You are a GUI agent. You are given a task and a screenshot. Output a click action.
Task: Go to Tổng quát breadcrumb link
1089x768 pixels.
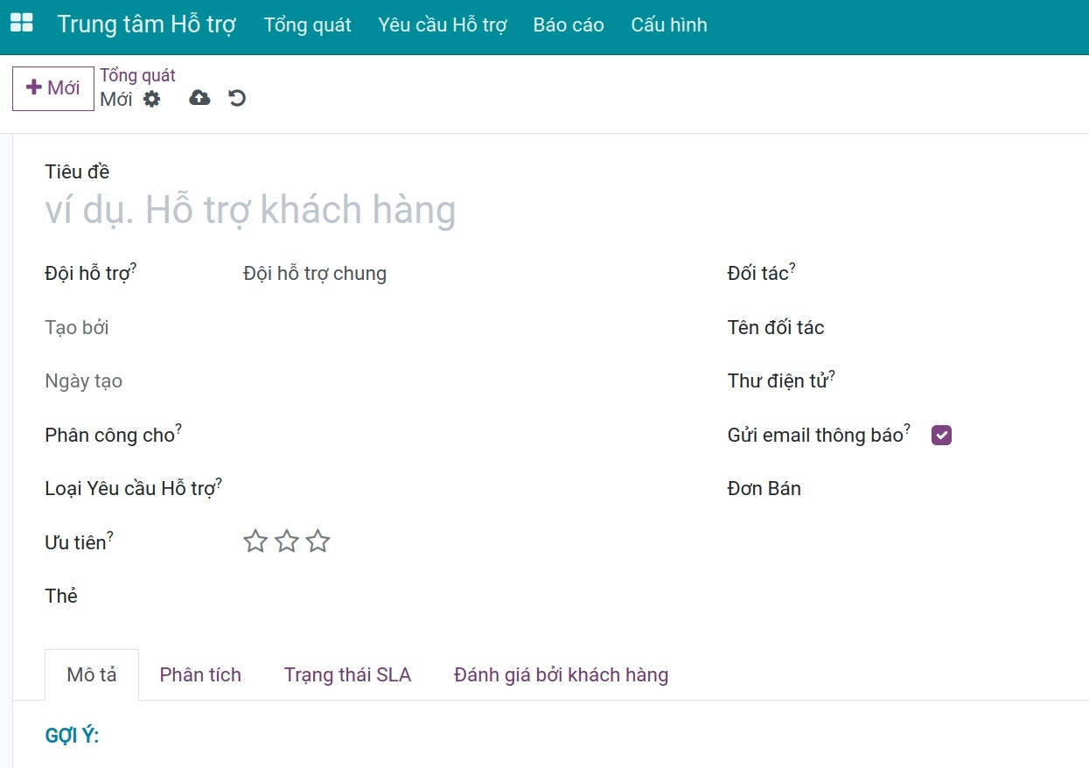tap(137, 76)
